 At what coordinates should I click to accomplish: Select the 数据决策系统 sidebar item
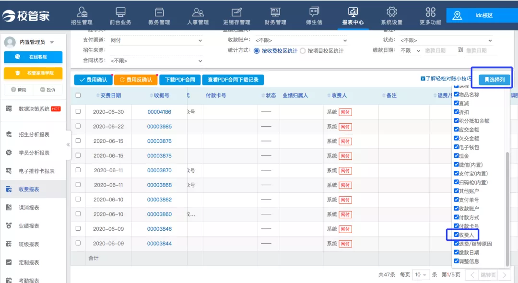click(x=33, y=109)
